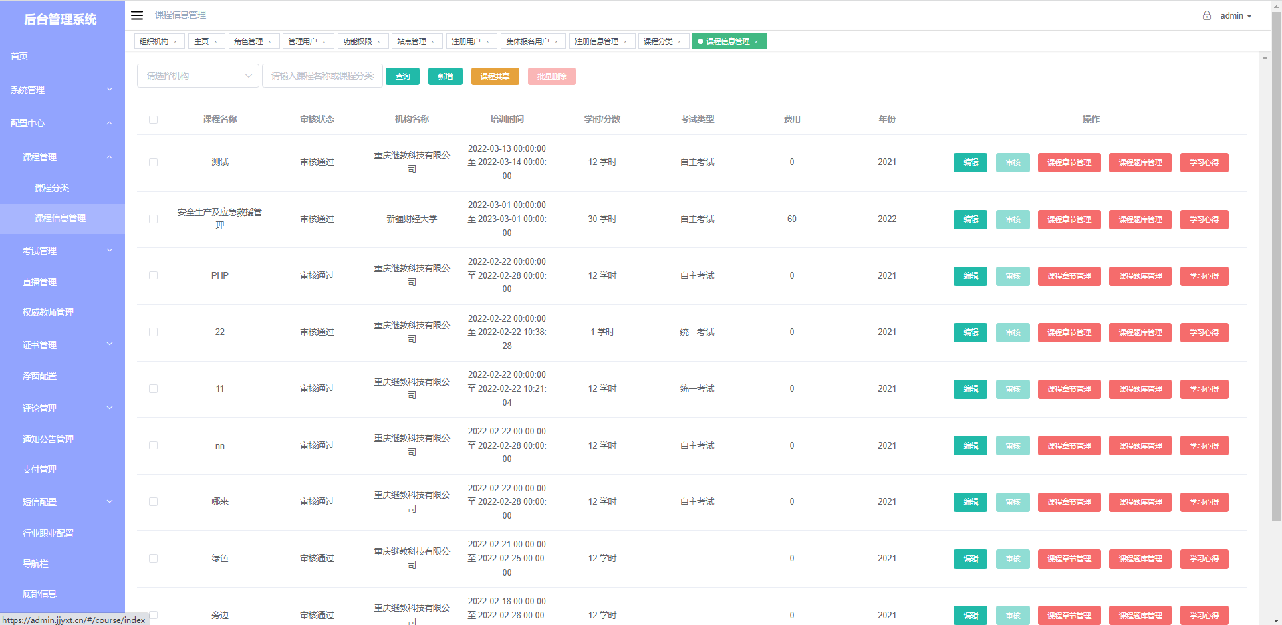Close the 集体报名用户 tab

pyautogui.click(x=557, y=42)
